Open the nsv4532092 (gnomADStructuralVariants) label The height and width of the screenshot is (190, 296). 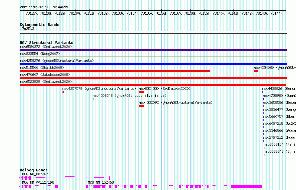point(176,102)
